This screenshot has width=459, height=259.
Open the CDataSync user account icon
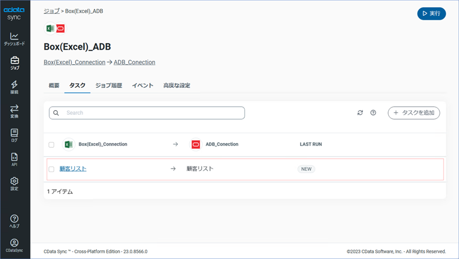pos(14,246)
